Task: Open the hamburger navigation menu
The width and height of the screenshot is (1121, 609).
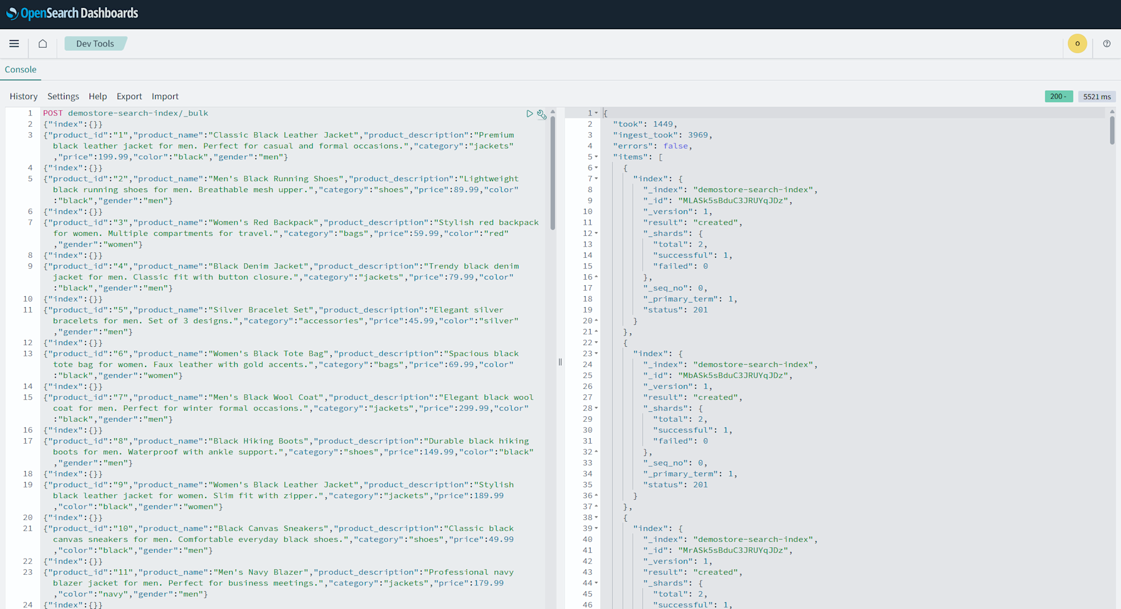Action: tap(14, 44)
